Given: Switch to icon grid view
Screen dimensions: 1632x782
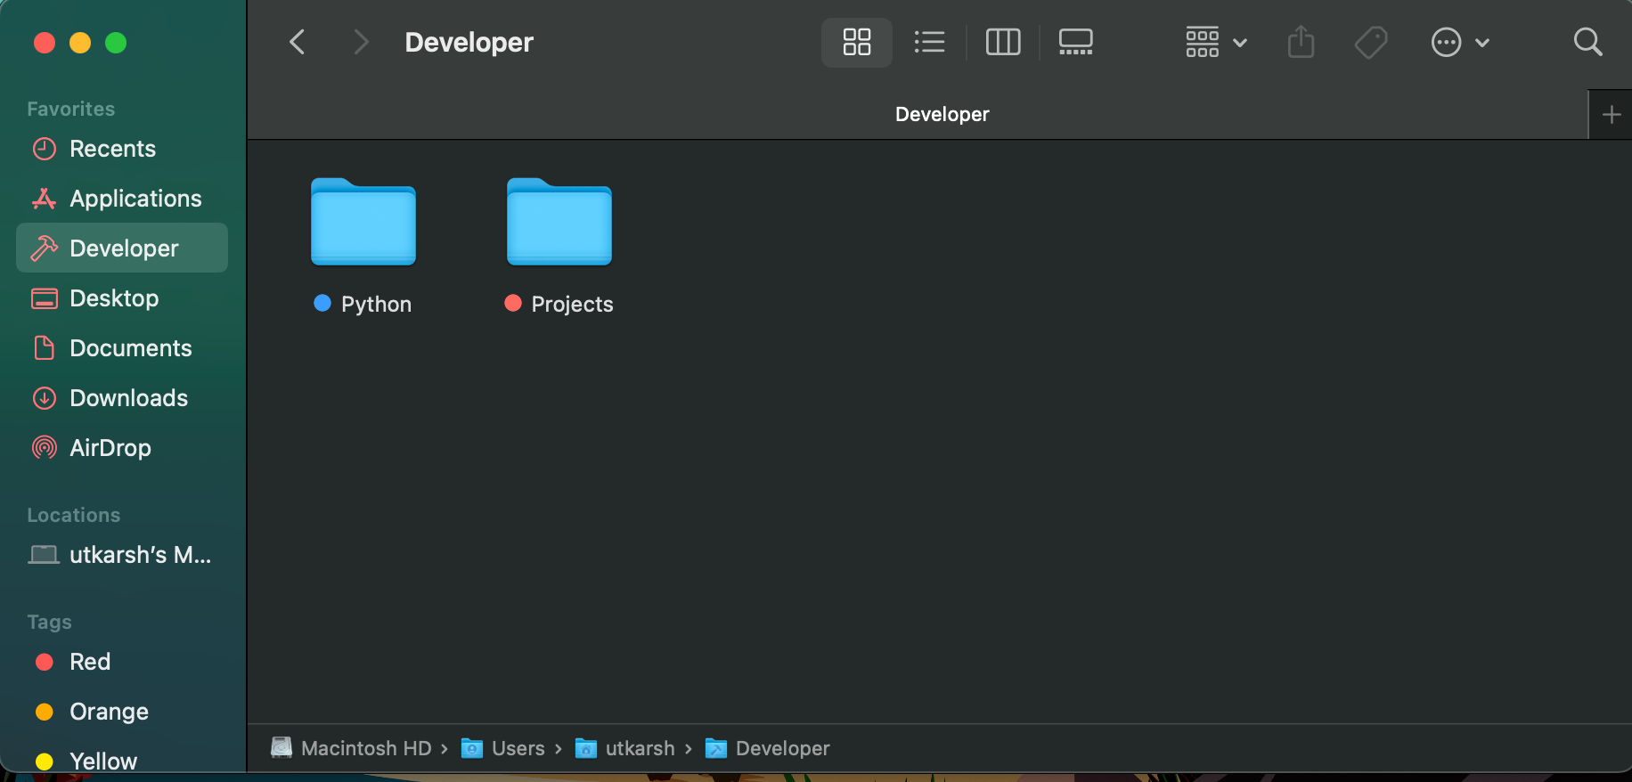Looking at the screenshot, I should point(856,42).
